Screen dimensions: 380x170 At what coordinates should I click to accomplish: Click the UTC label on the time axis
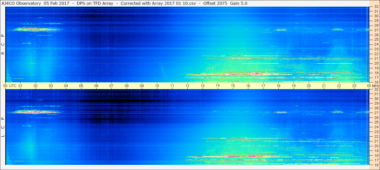click(x=13, y=86)
